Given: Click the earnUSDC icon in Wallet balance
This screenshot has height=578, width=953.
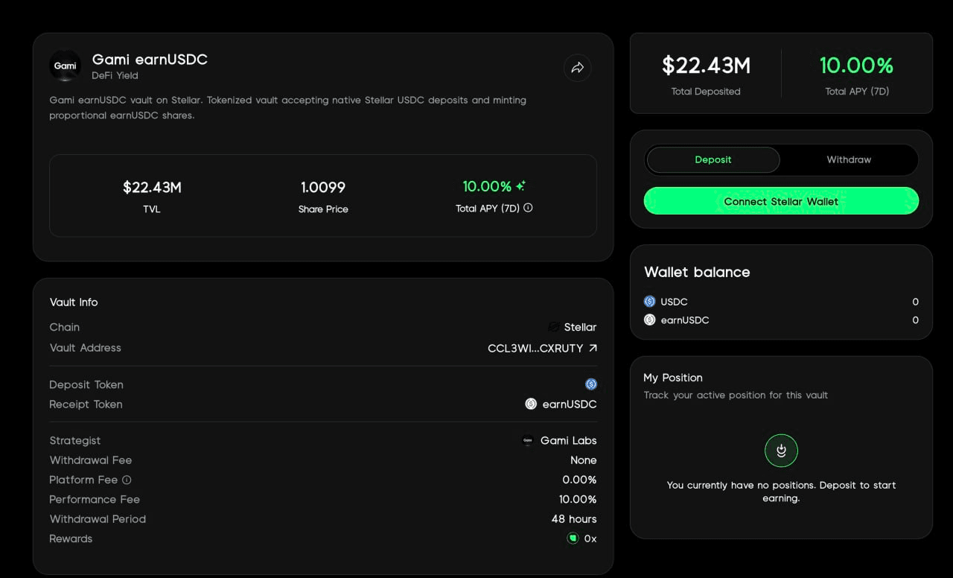Looking at the screenshot, I should [x=650, y=320].
